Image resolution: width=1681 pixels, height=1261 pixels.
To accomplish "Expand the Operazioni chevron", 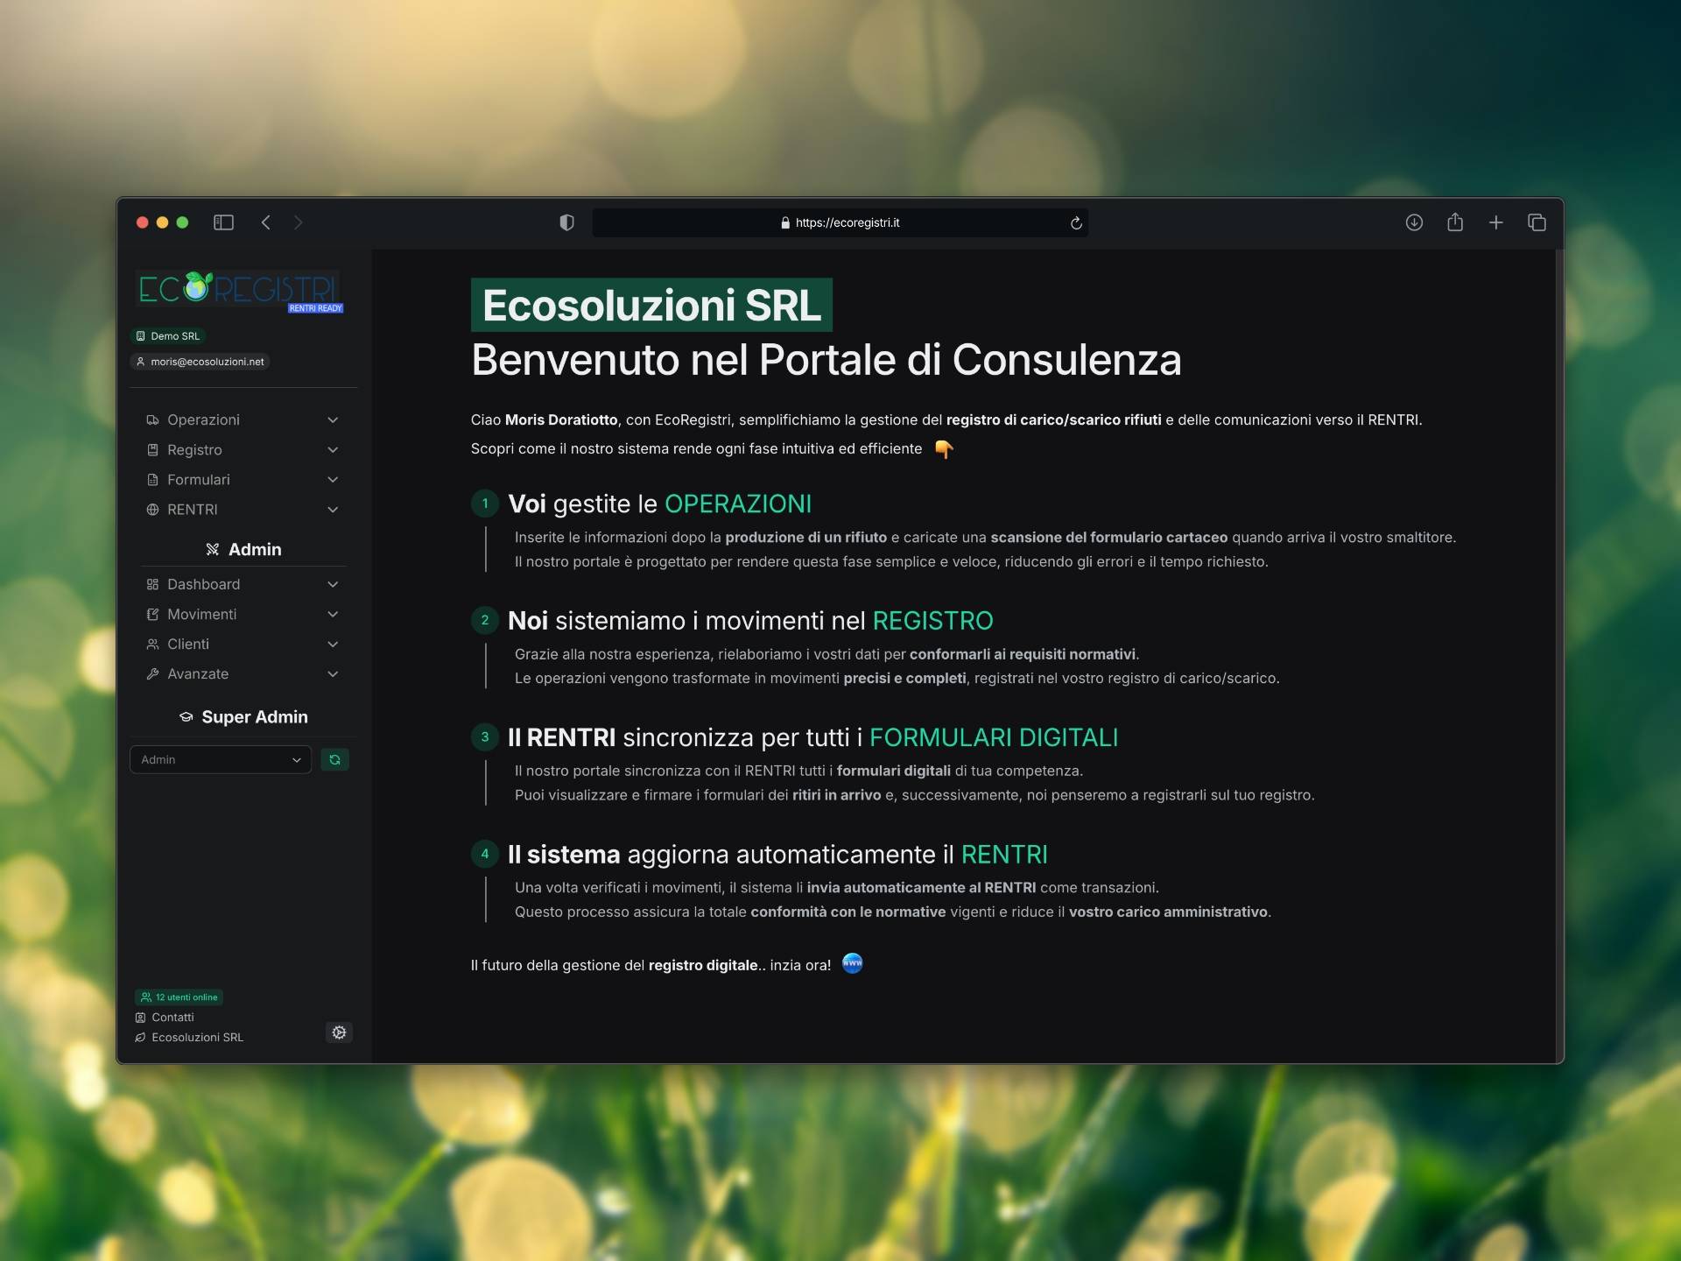I will [333, 419].
